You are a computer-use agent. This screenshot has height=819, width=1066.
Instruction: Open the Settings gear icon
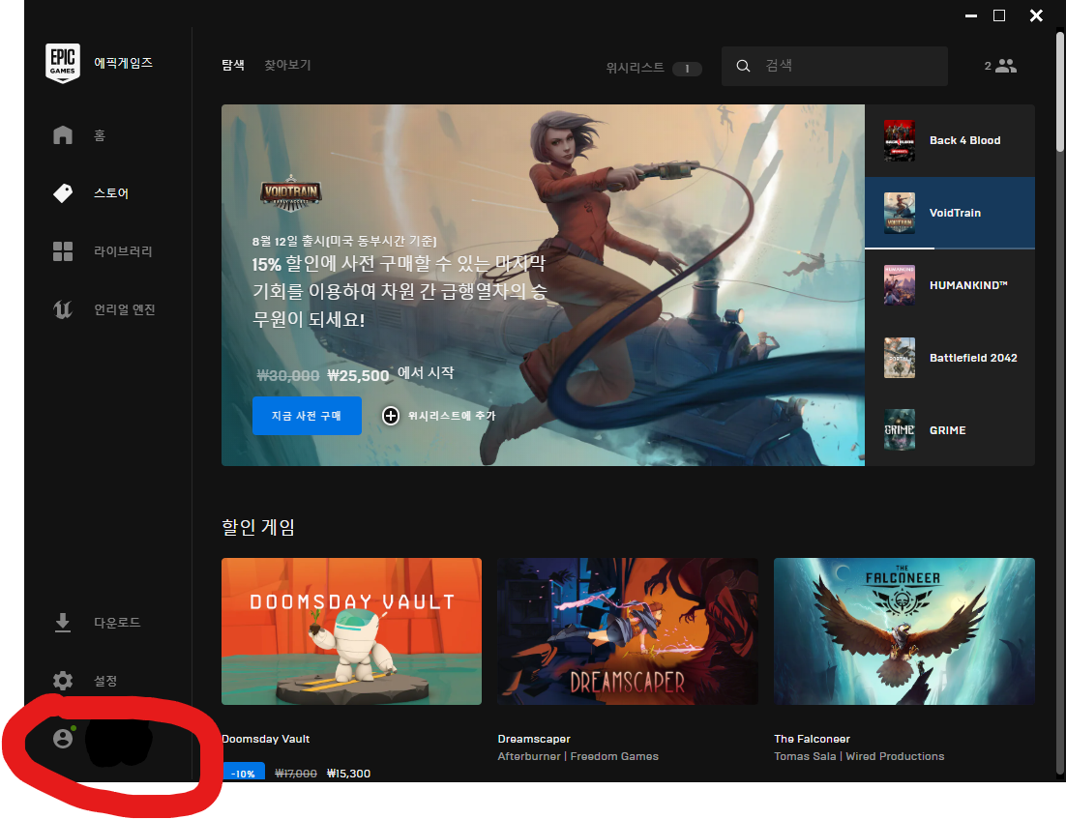(63, 681)
